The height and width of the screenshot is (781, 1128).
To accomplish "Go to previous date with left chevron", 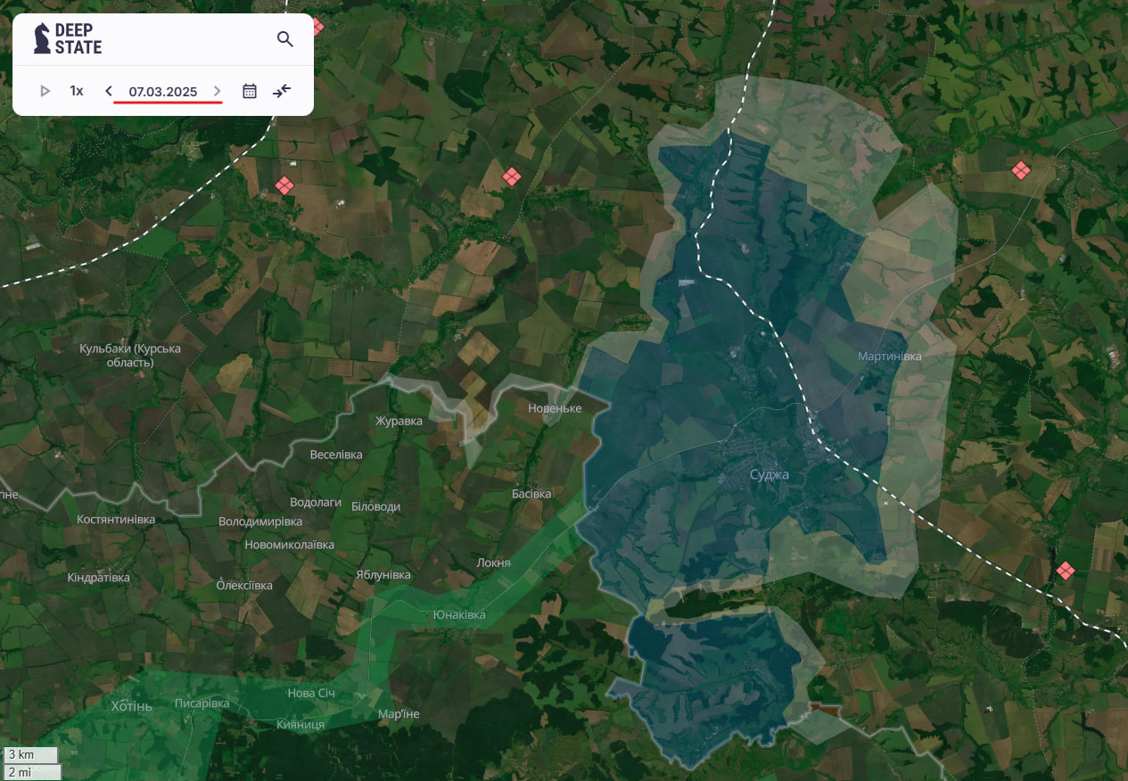I will [x=109, y=91].
